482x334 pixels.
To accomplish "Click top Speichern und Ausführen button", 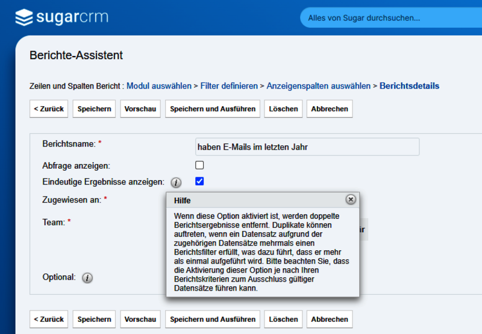I will 213,109.
